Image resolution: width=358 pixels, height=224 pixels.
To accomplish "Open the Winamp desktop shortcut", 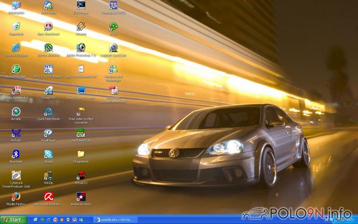I will point(81,27).
